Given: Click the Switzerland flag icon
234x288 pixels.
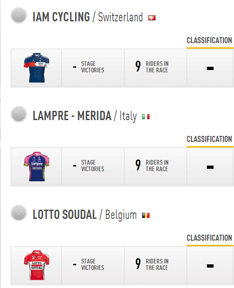Looking at the screenshot, I should click(x=152, y=18).
